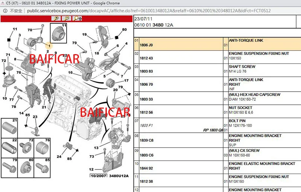Screen dimensions: 301x192
Task: Select part number 1803 C6
Action: 146,155
